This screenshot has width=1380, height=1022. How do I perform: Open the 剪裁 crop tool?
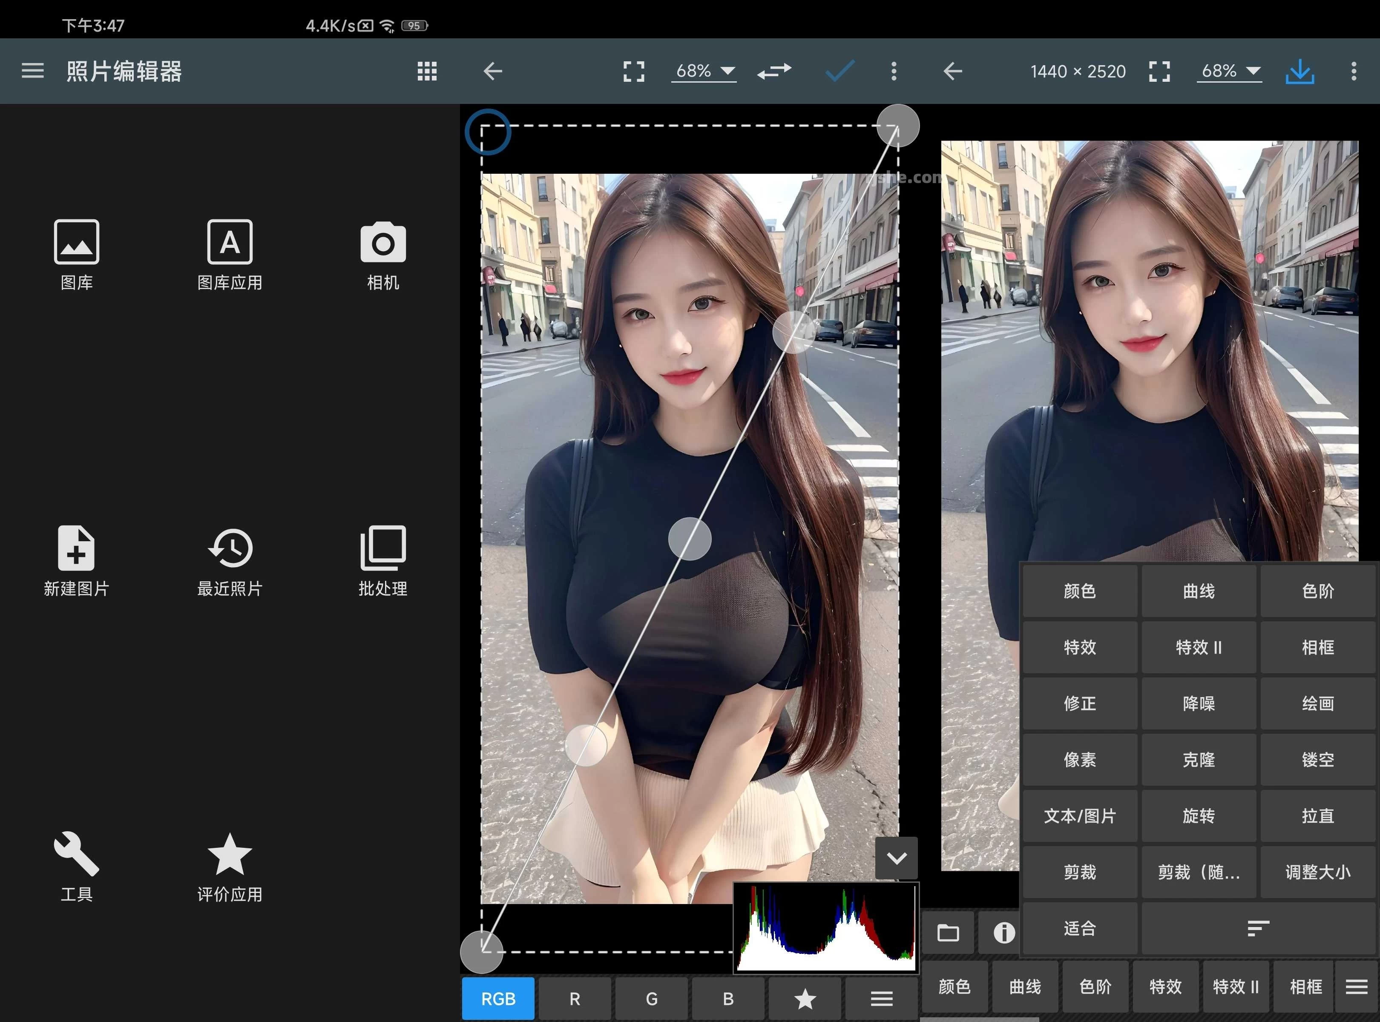[x=1080, y=872]
